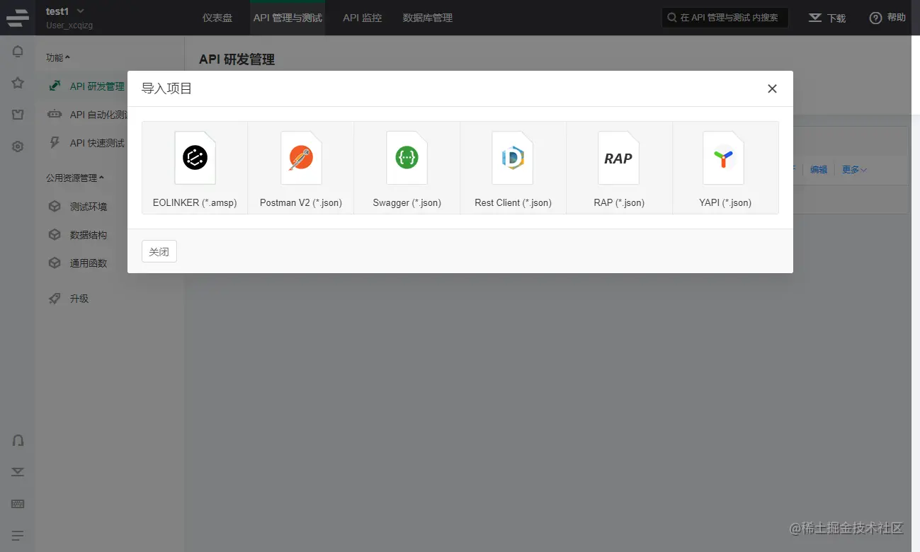This screenshot has width=920, height=552.
Task: Click the menu lines icon at the sidebar bottom
Action: click(x=18, y=536)
